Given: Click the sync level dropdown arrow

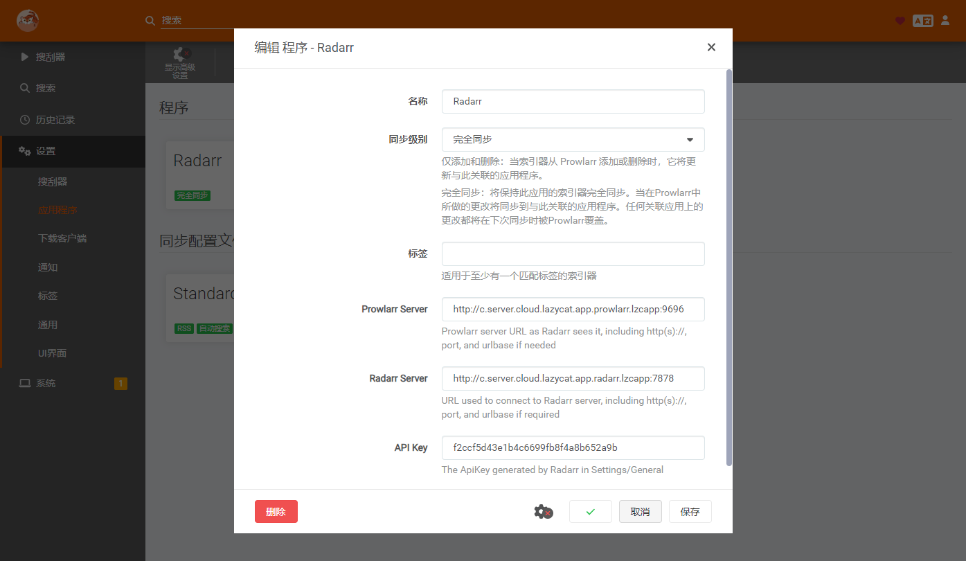Looking at the screenshot, I should 690,140.
